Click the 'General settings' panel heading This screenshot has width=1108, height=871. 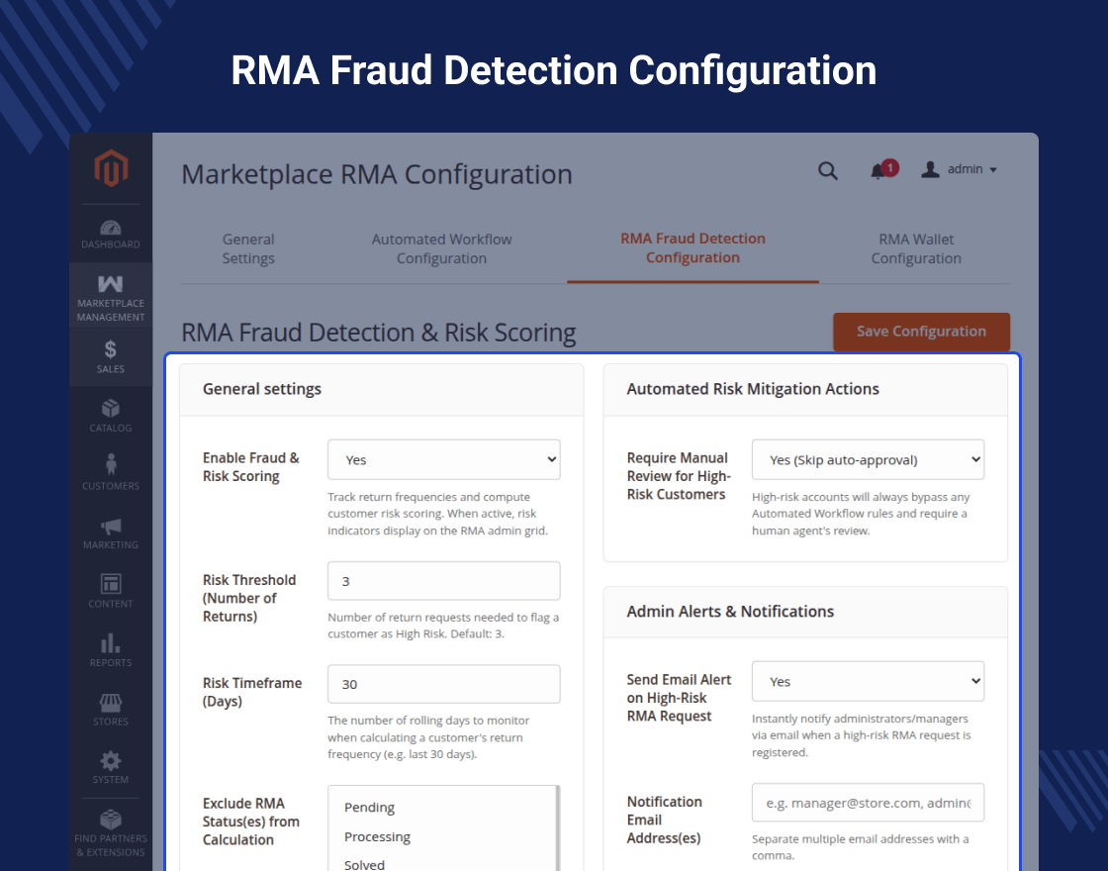[x=262, y=389]
